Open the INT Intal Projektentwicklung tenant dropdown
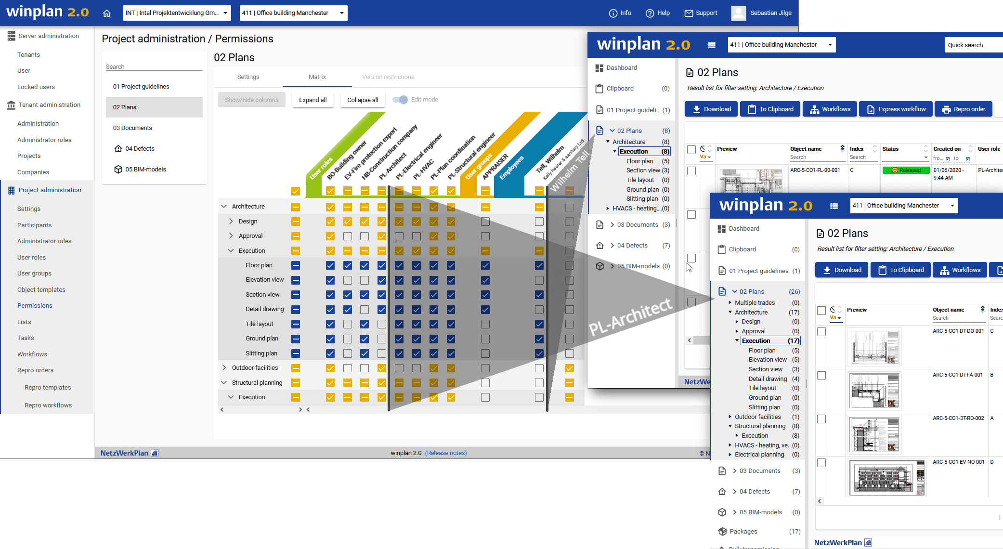 (177, 13)
